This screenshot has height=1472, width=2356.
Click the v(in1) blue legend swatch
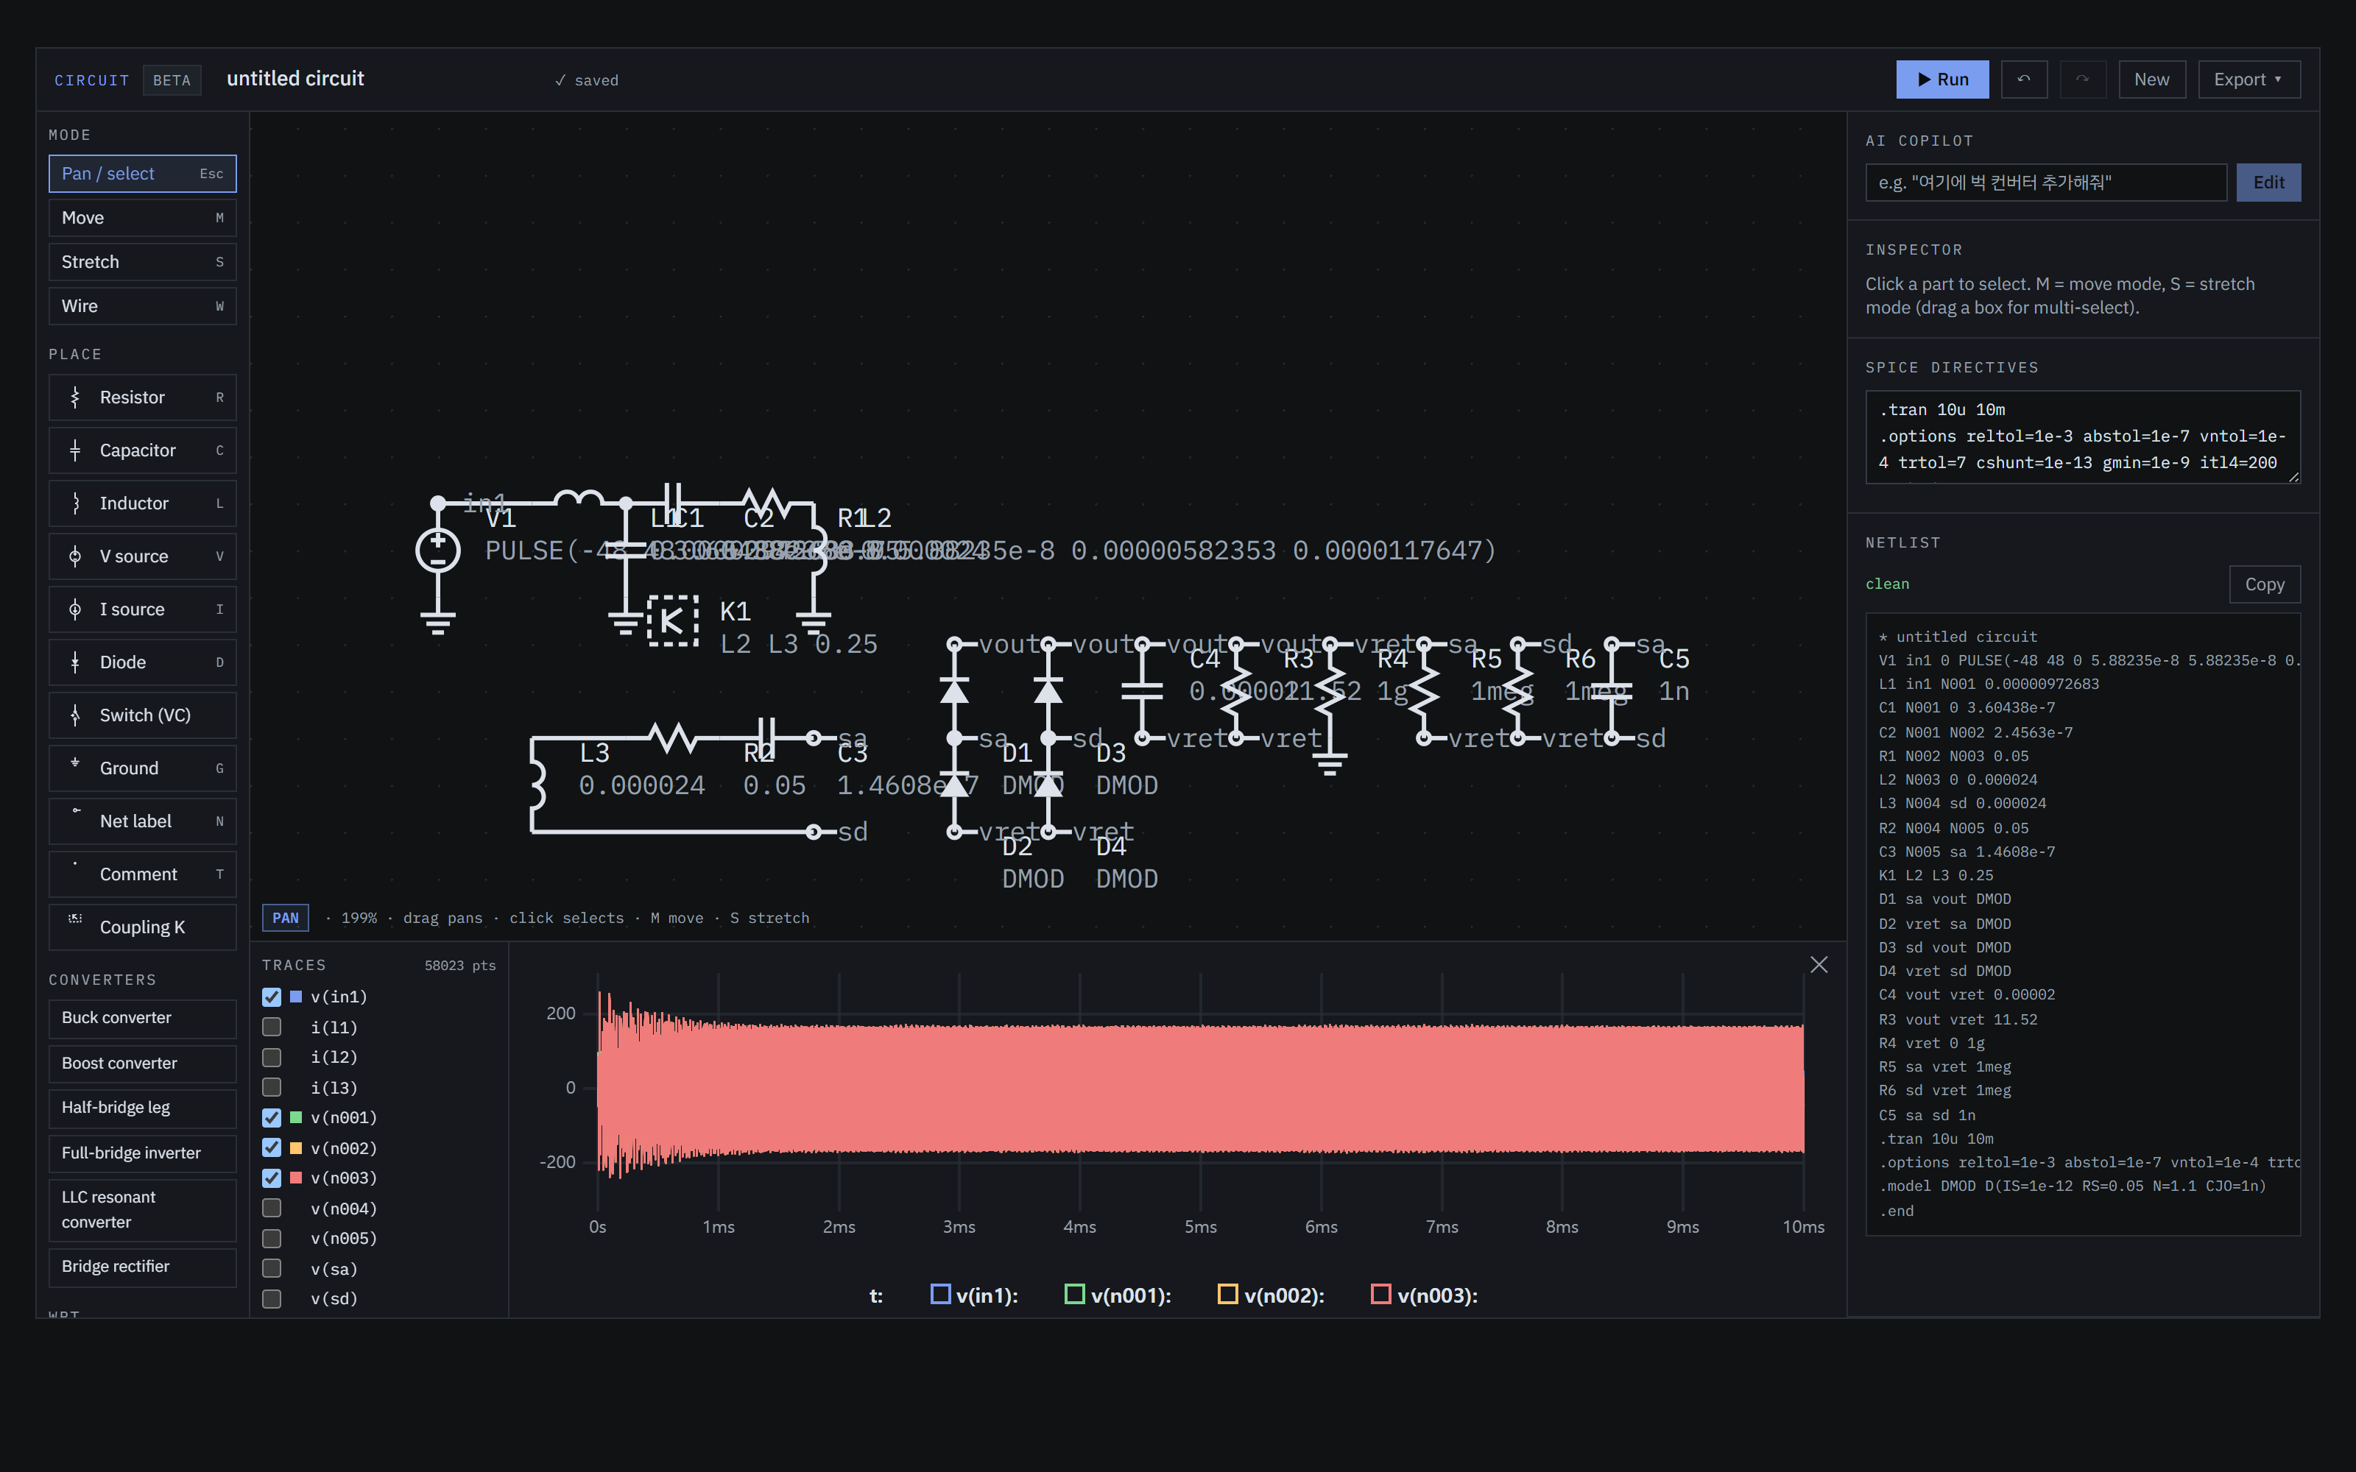click(940, 1294)
